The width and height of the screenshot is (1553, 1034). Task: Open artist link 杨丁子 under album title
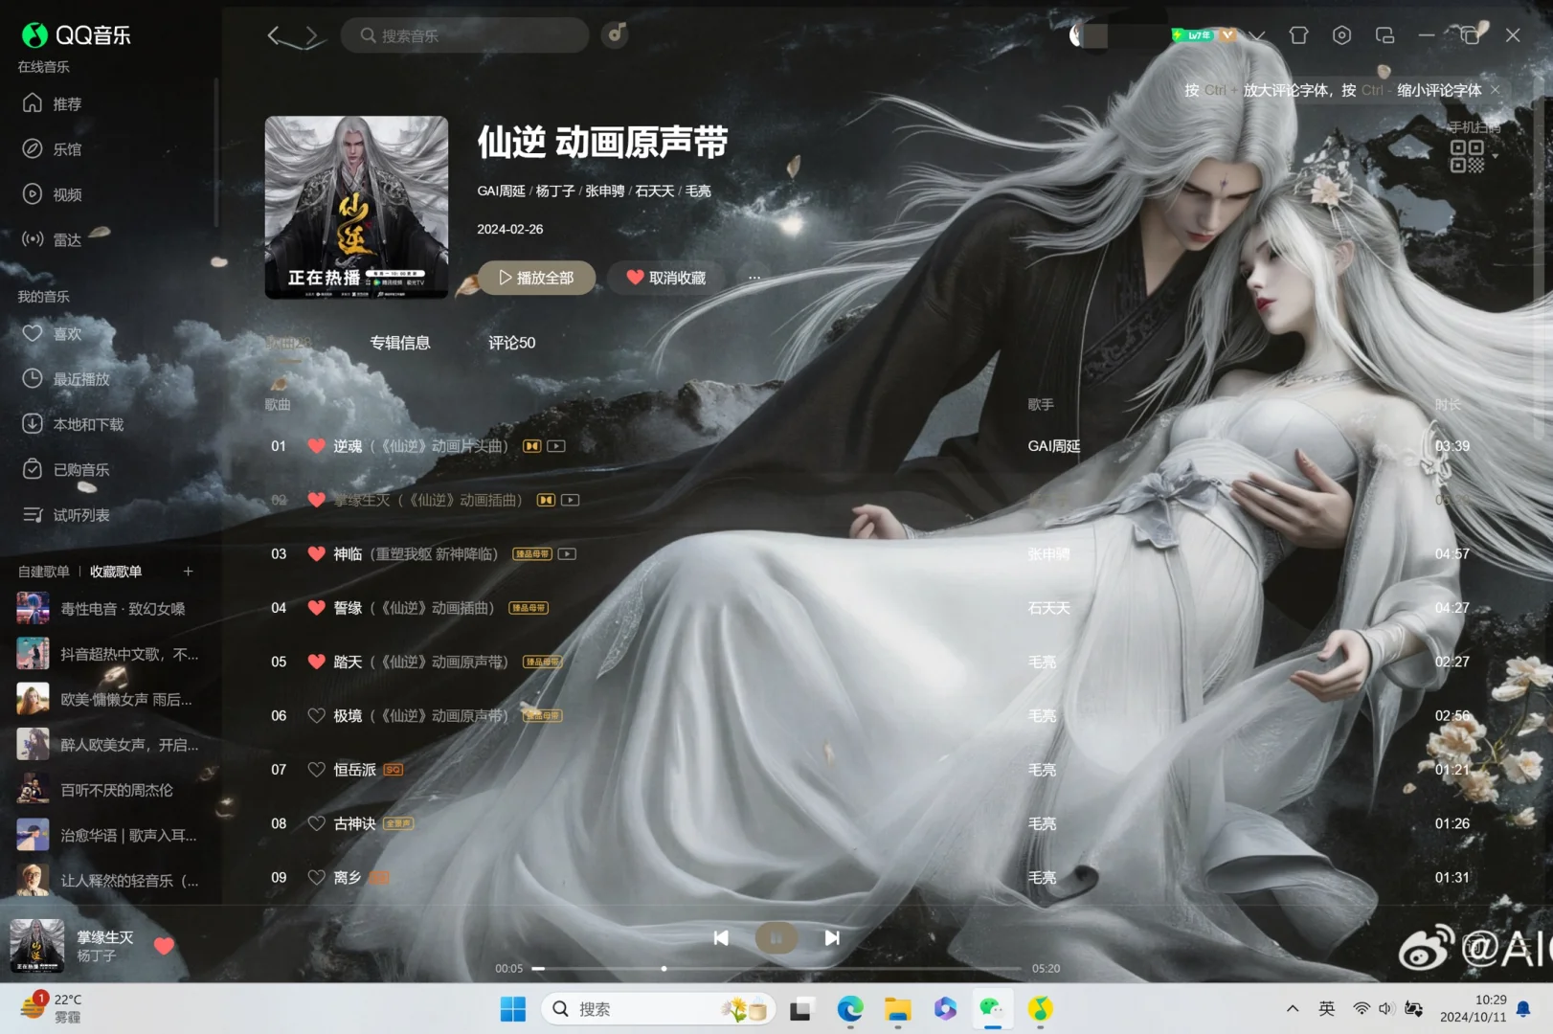tap(555, 191)
